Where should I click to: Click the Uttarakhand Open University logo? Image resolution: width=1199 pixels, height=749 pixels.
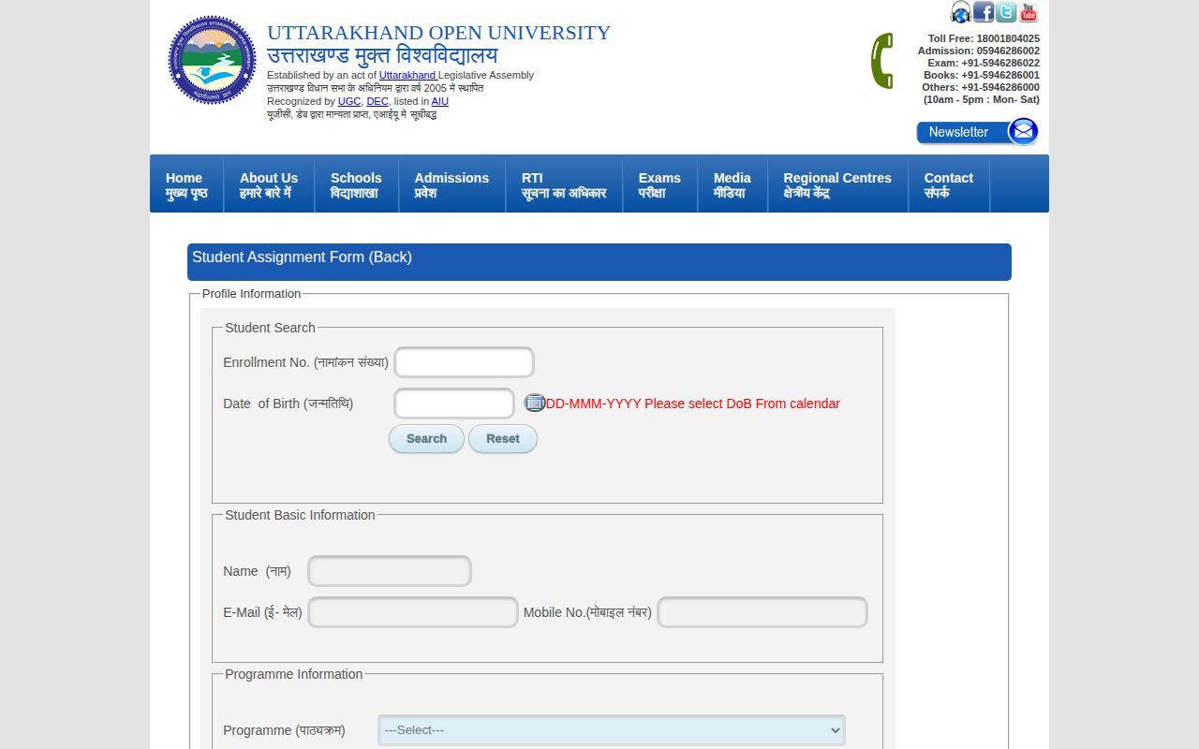point(212,60)
